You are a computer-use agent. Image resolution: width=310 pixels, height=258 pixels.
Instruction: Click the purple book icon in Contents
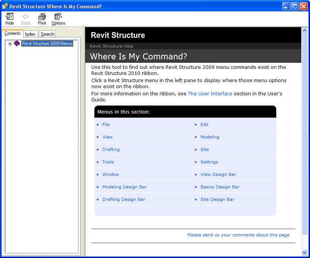tap(17, 44)
